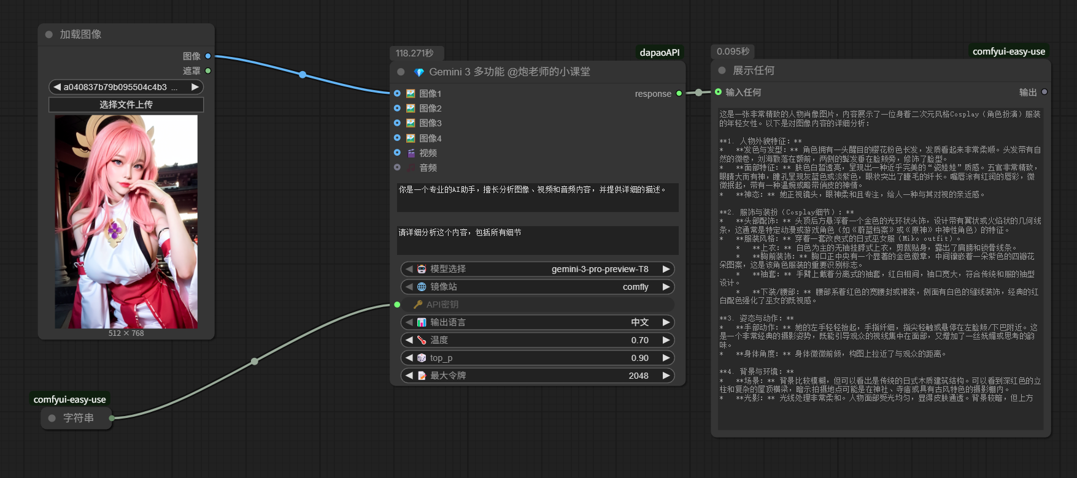Click the green 遮罩 output socket on 加载图像
This screenshot has height=478, width=1077.
pyautogui.click(x=208, y=70)
